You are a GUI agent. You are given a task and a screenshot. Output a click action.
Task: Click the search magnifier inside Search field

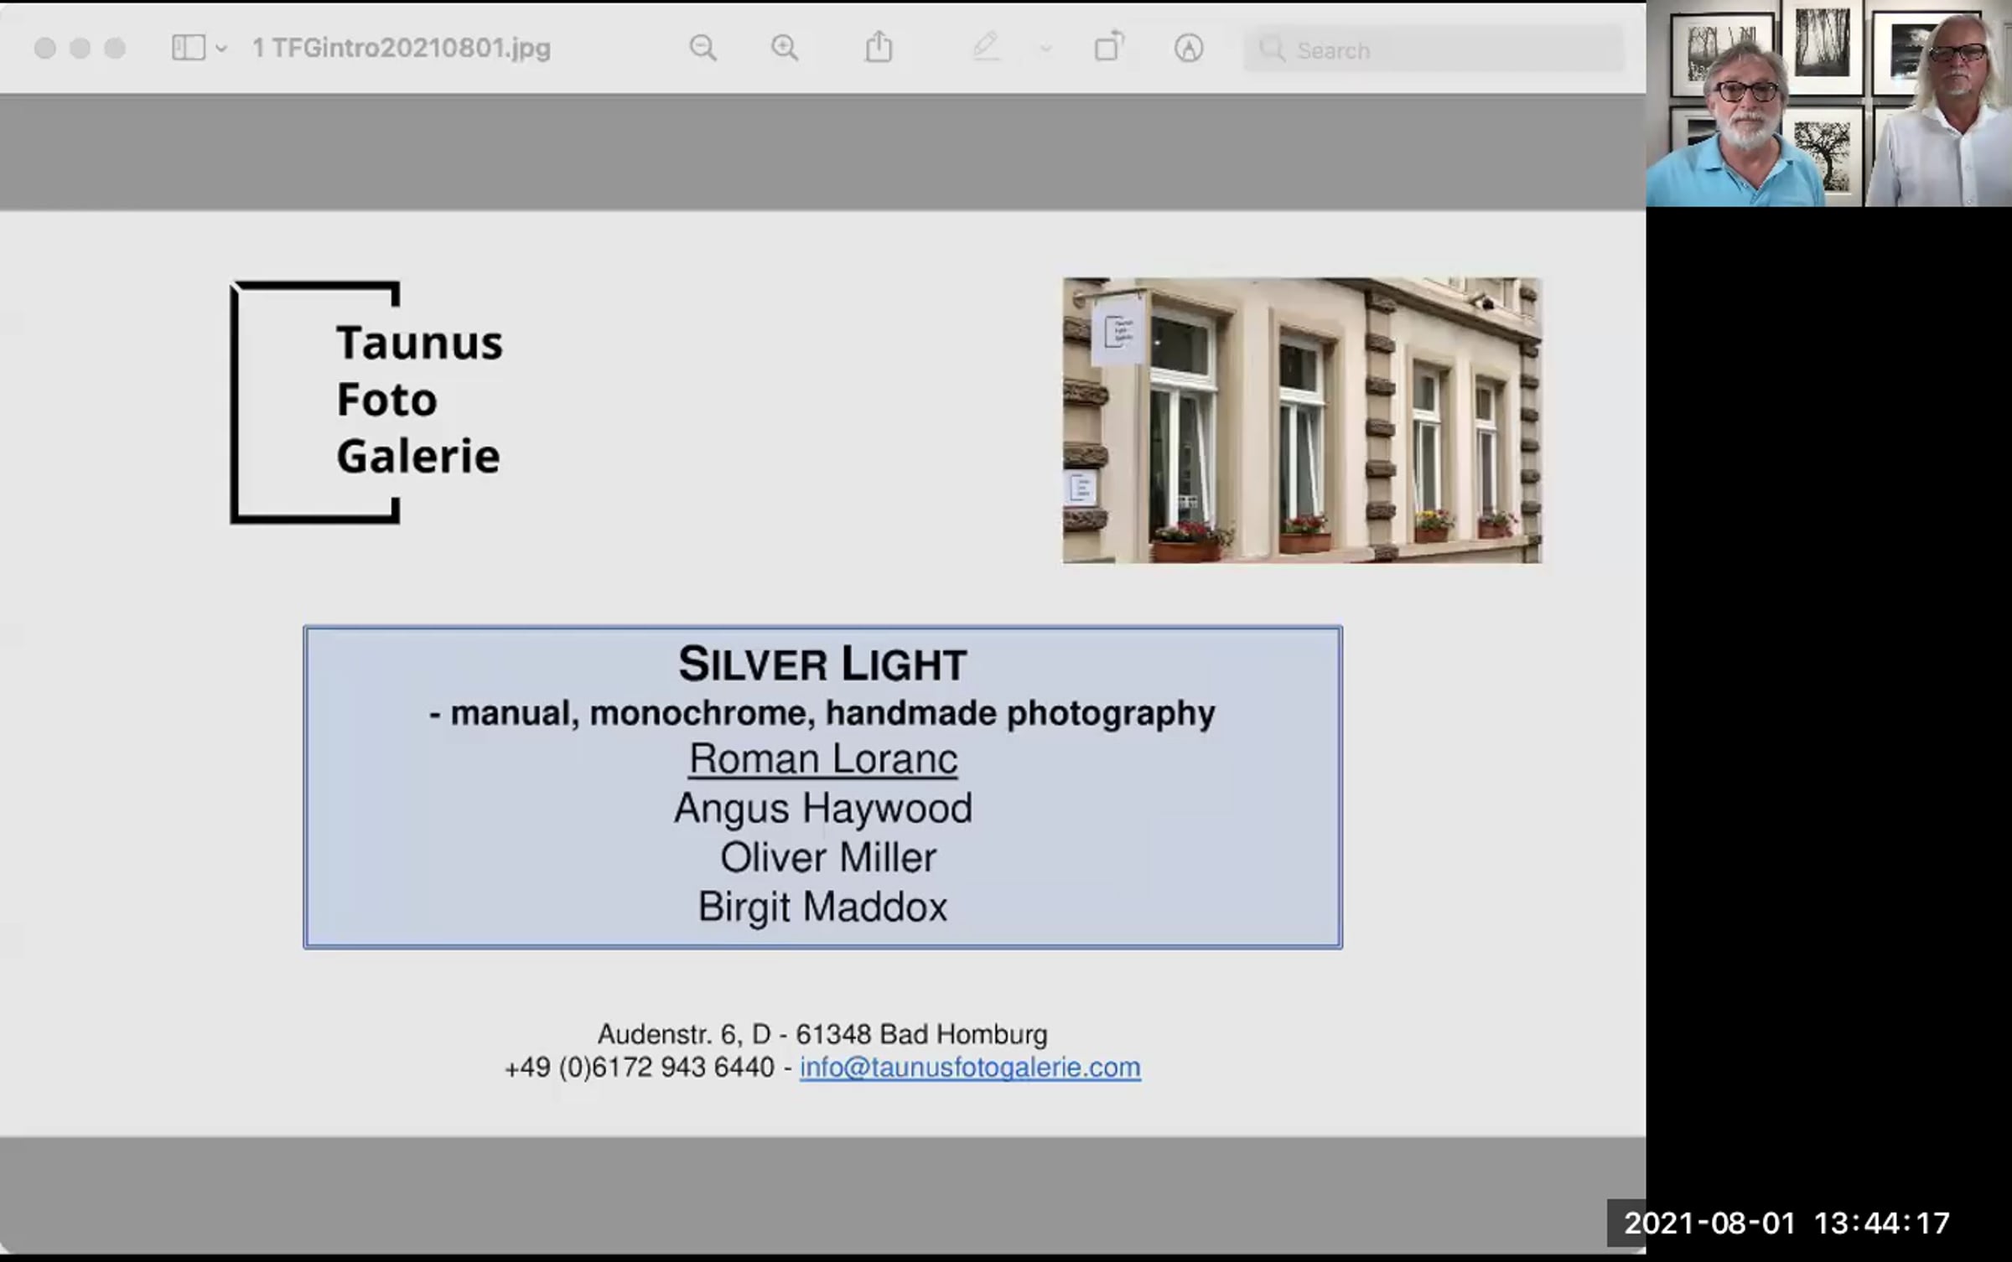1272,49
